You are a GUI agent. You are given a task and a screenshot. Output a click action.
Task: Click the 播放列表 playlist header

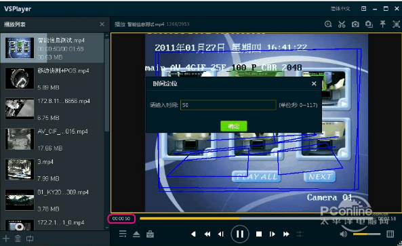(x=15, y=24)
